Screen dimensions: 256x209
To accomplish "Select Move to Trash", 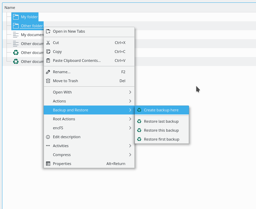I will tap(89, 81).
